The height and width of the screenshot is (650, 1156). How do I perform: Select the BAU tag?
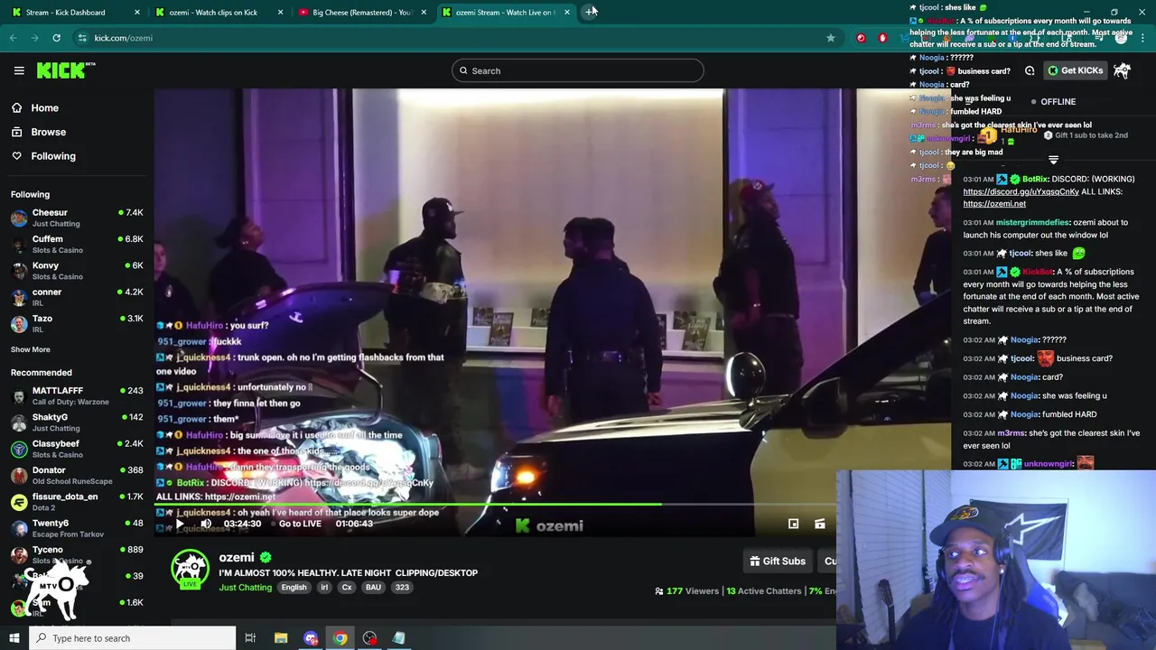coord(373,588)
